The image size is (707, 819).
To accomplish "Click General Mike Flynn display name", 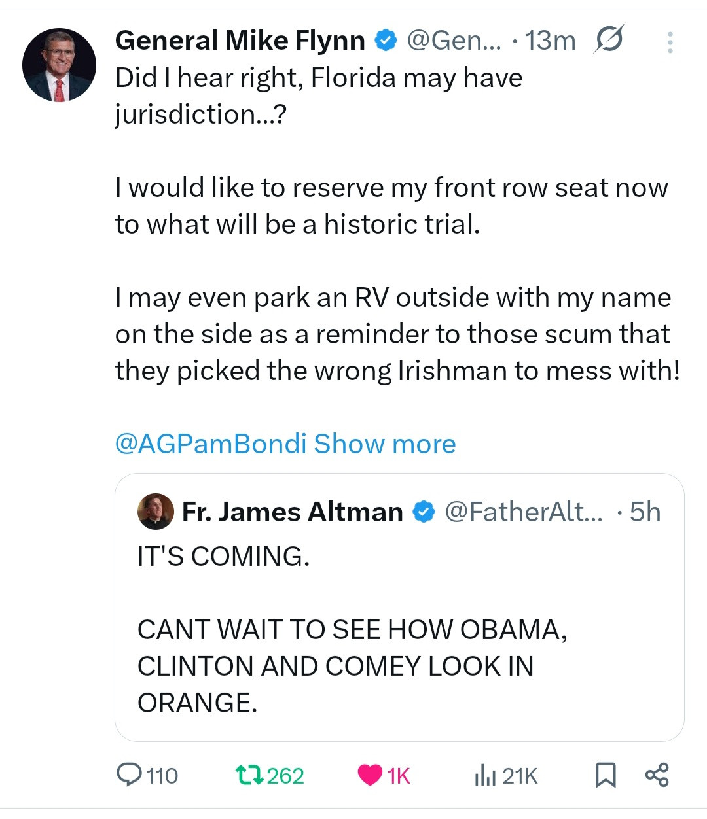I will coord(240,41).
